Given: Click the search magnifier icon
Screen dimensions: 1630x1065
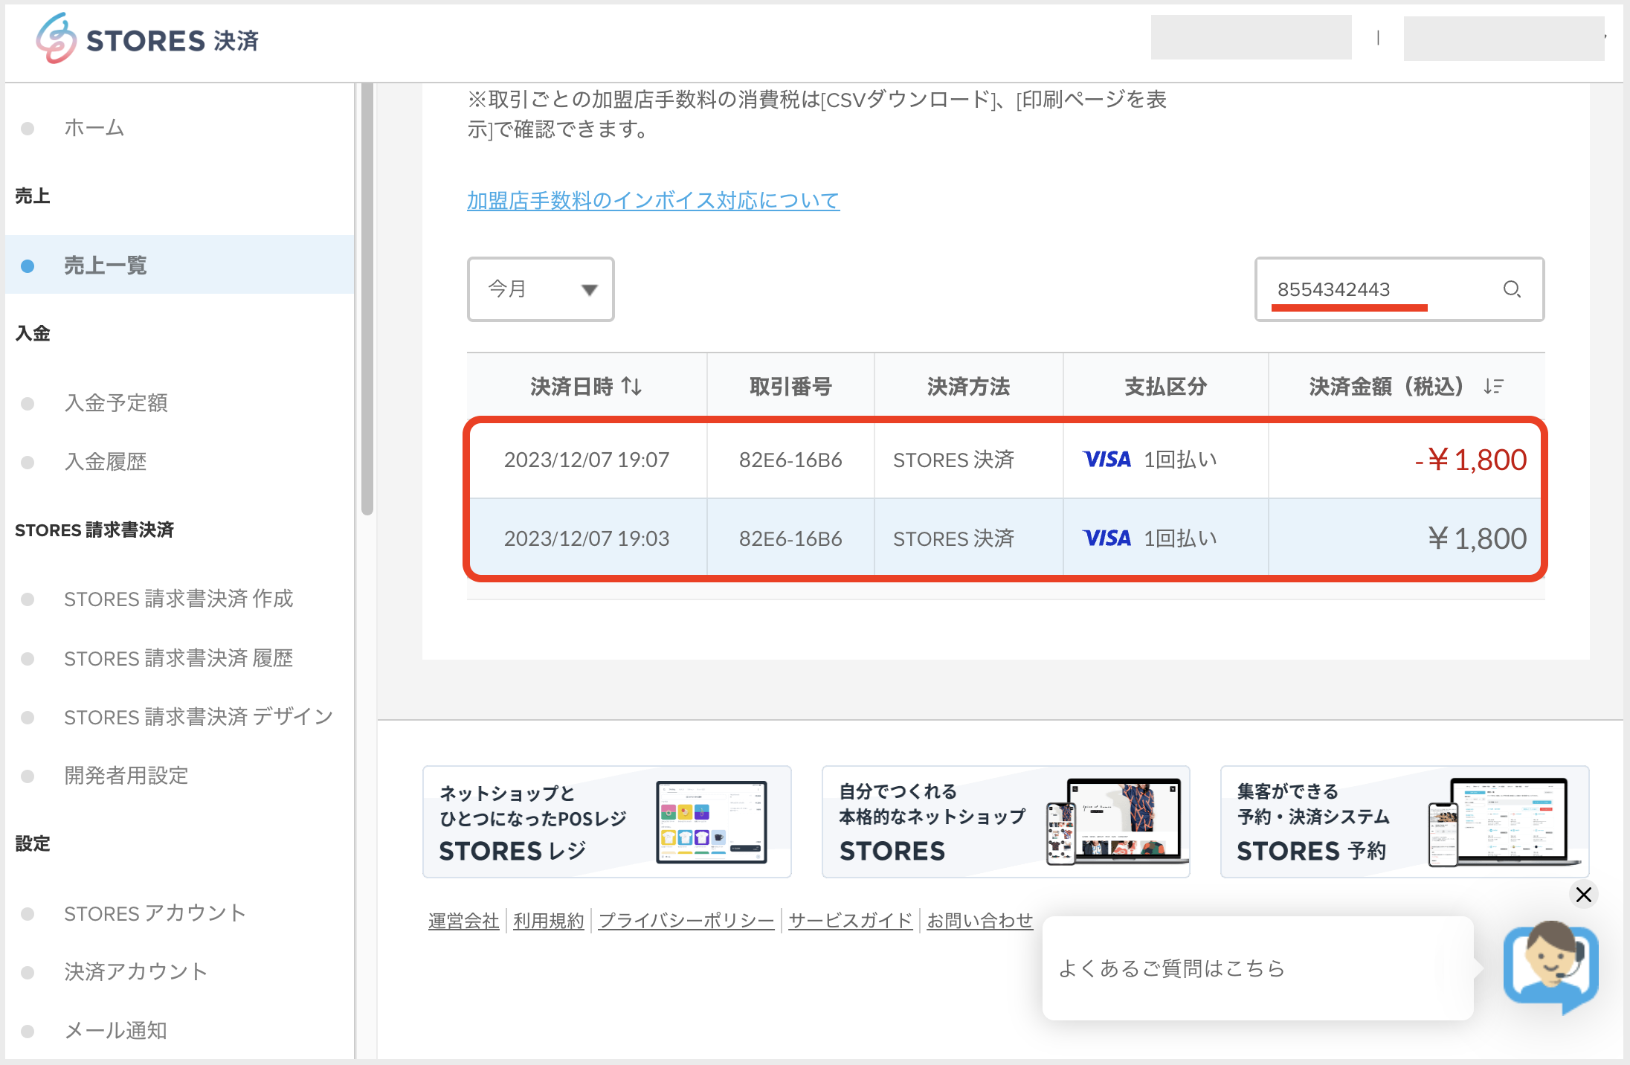Looking at the screenshot, I should pyautogui.click(x=1512, y=289).
